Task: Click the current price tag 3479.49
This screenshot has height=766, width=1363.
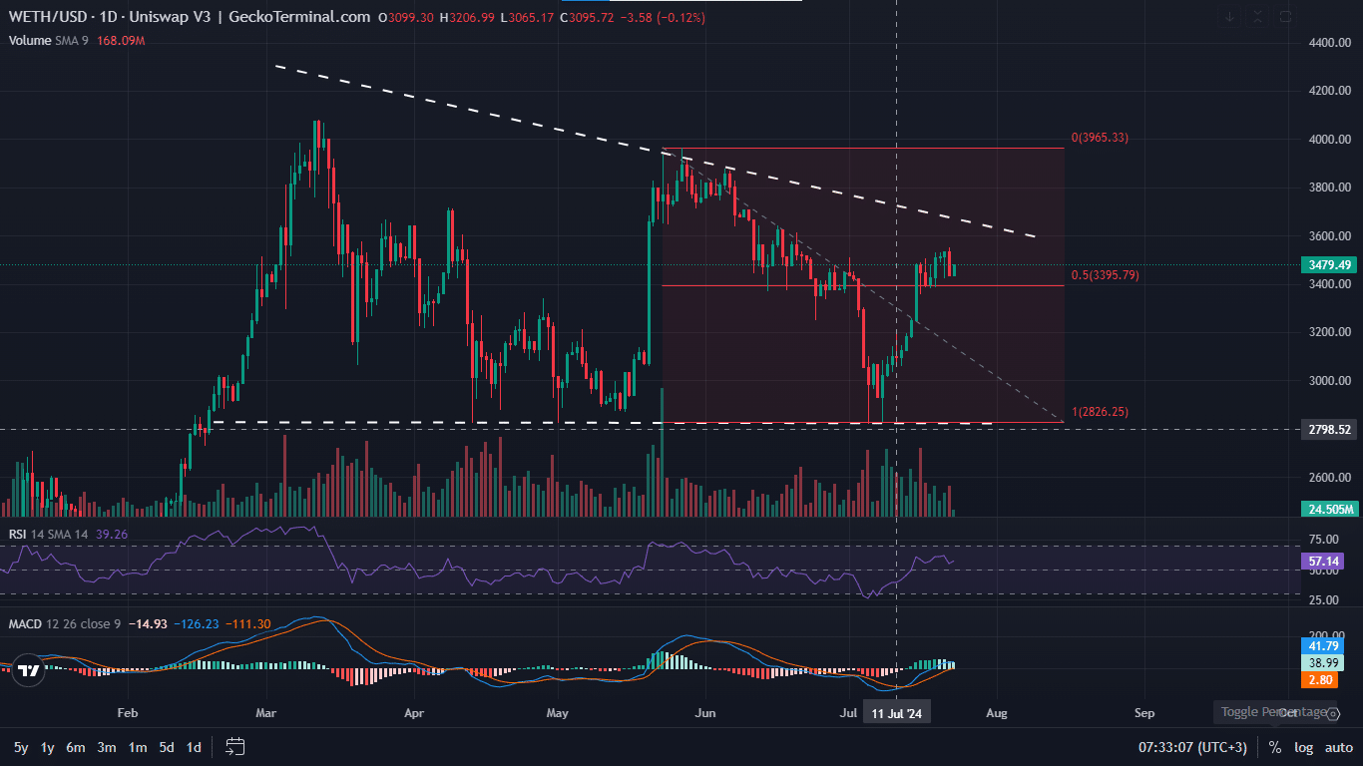Action: [1329, 264]
